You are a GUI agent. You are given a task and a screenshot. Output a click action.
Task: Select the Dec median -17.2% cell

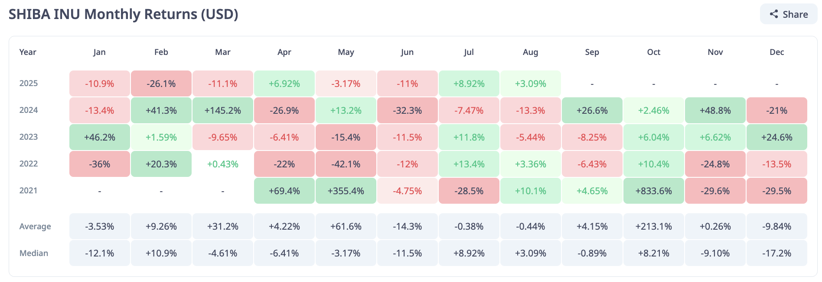point(776,253)
